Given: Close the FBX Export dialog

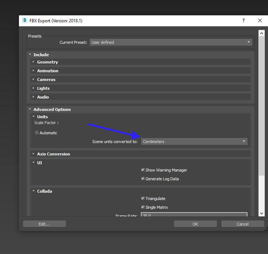Looking at the screenshot, I should click(x=260, y=20).
